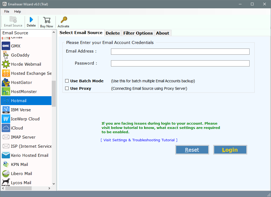Select IceWarp Cloud text entry
Screen dimensions: 271x197
point(25,119)
